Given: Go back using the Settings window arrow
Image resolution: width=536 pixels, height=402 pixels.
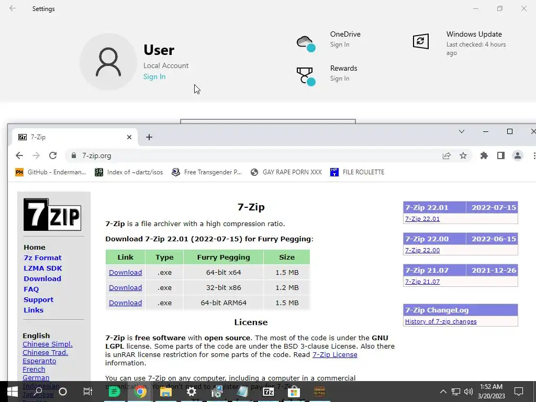Looking at the screenshot, I should [13, 8].
